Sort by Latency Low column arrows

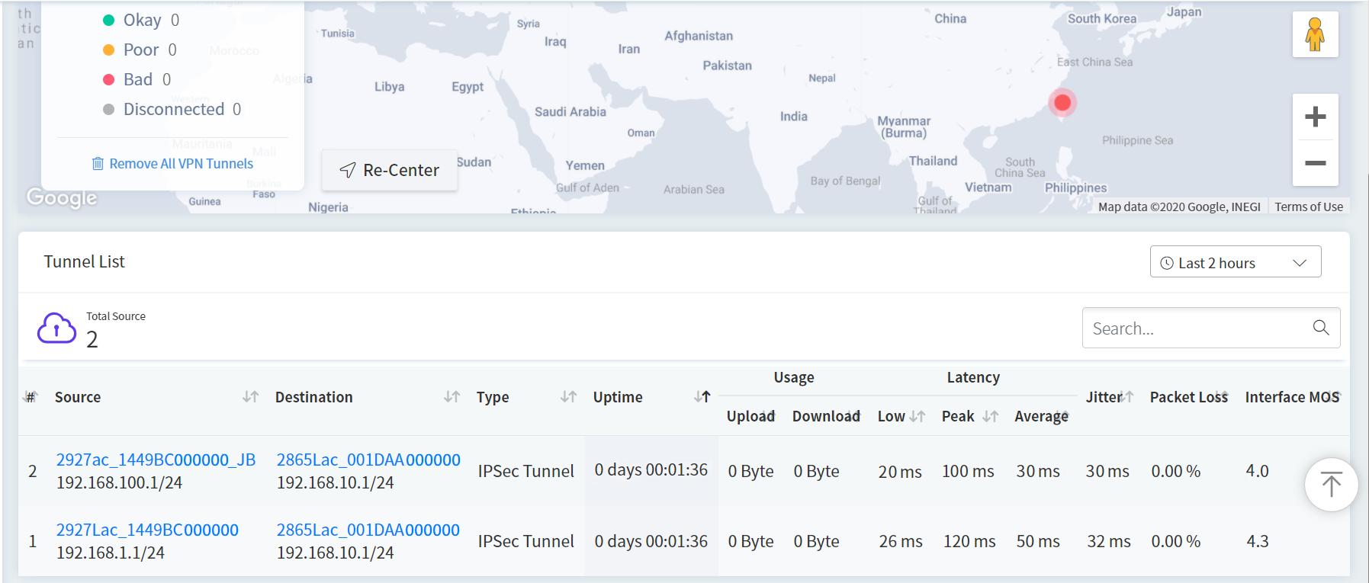tap(917, 416)
